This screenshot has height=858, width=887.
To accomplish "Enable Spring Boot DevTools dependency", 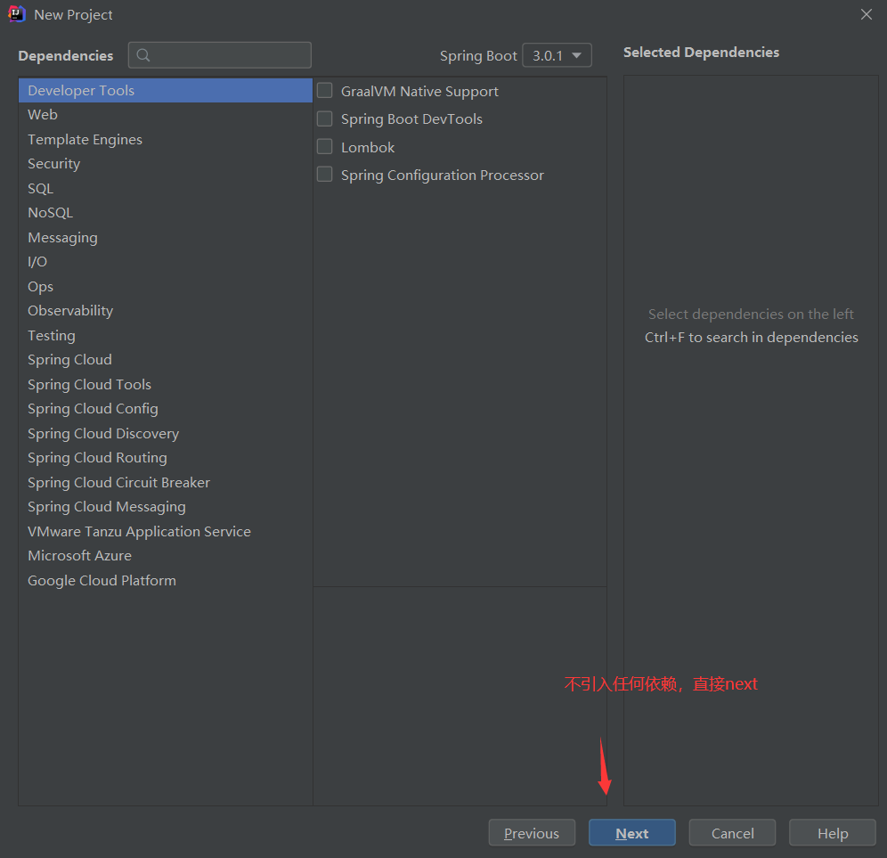I will click(325, 118).
